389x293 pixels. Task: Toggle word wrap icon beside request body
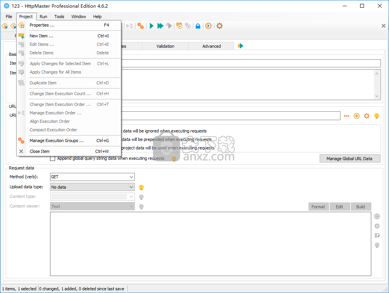377,236
